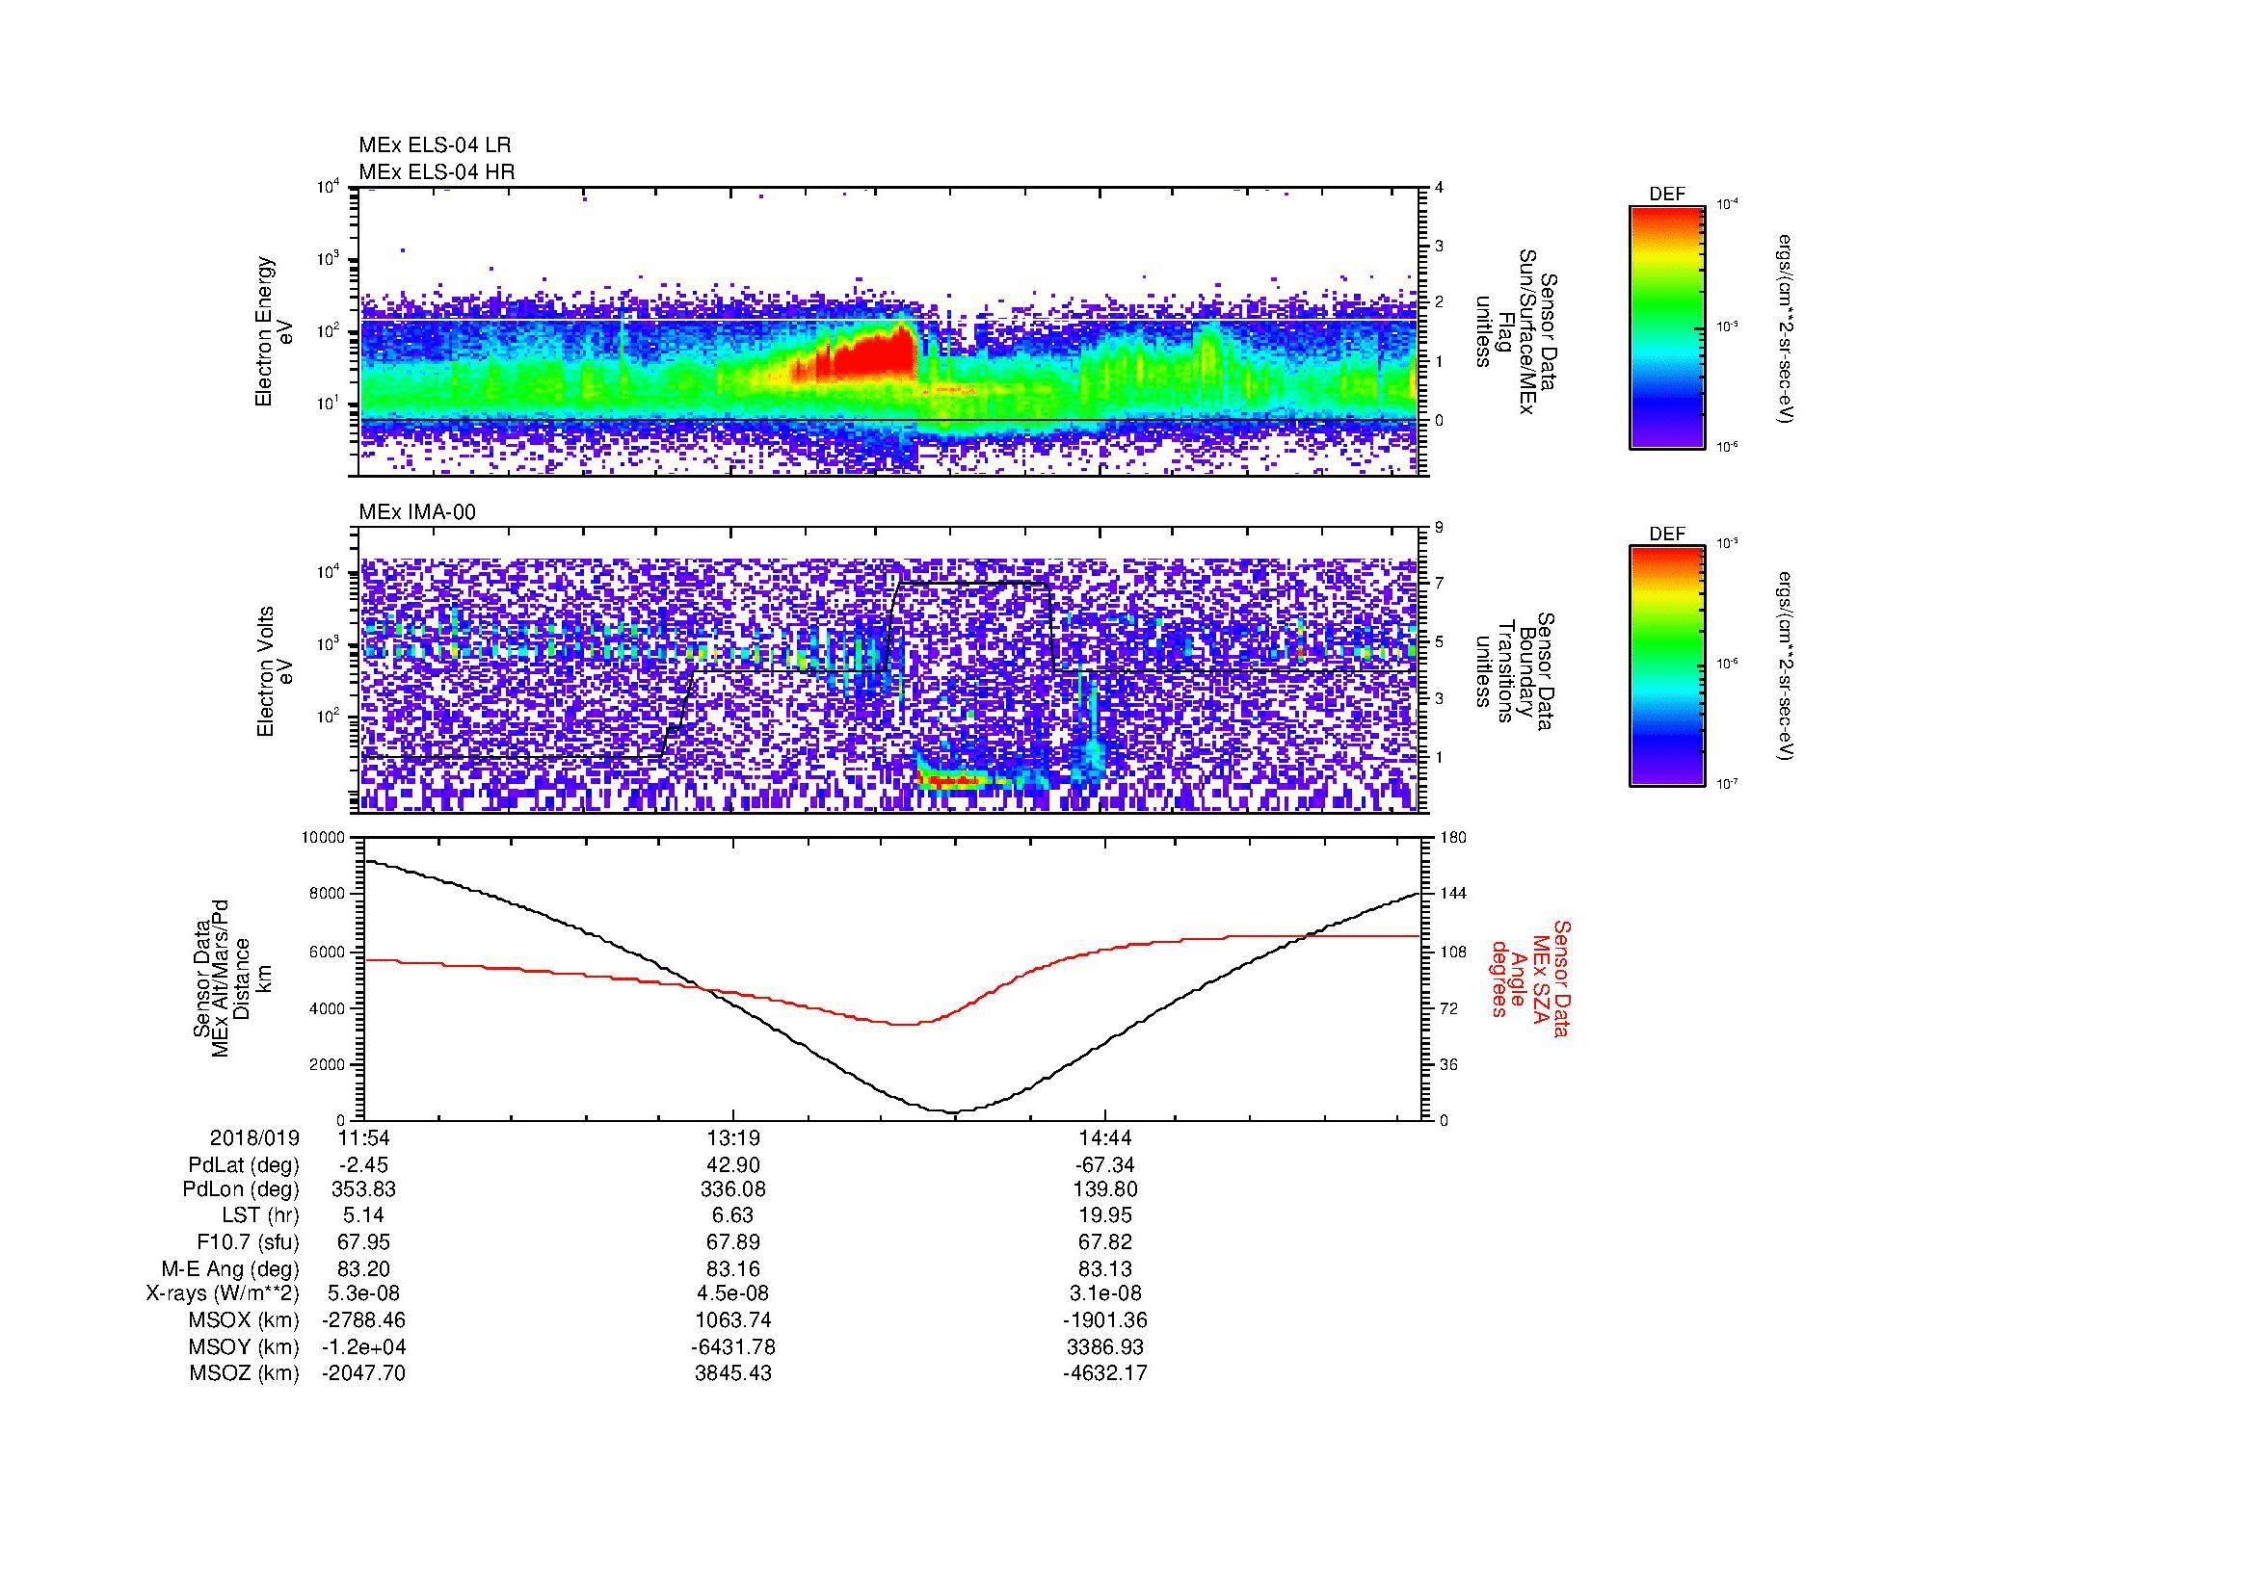Click the '180' SZA axis tick label
This screenshot has width=2254, height=1592.
pyautogui.click(x=1453, y=838)
